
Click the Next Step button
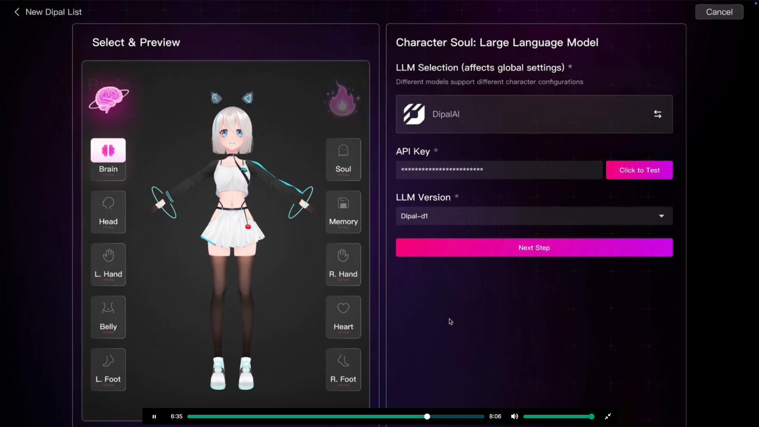(534, 248)
